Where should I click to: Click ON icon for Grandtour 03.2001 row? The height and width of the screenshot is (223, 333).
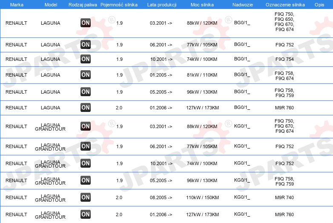pos(86,126)
